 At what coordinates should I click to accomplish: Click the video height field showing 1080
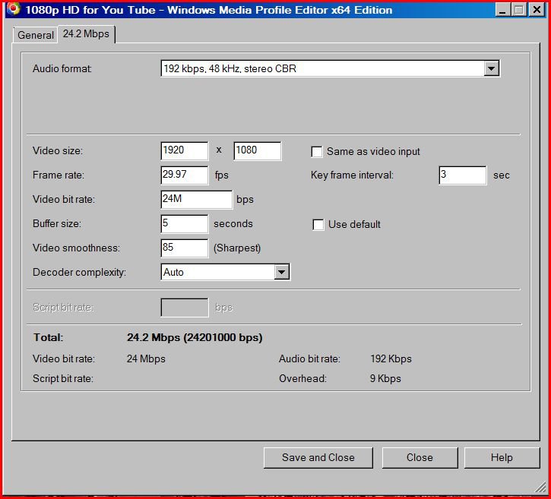pyautogui.click(x=257, y=151)
